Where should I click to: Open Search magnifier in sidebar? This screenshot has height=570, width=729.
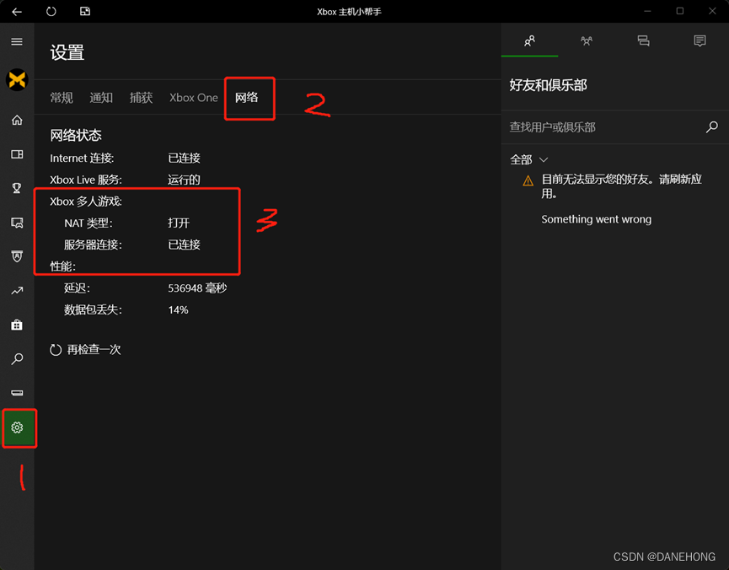pos(17,358)
